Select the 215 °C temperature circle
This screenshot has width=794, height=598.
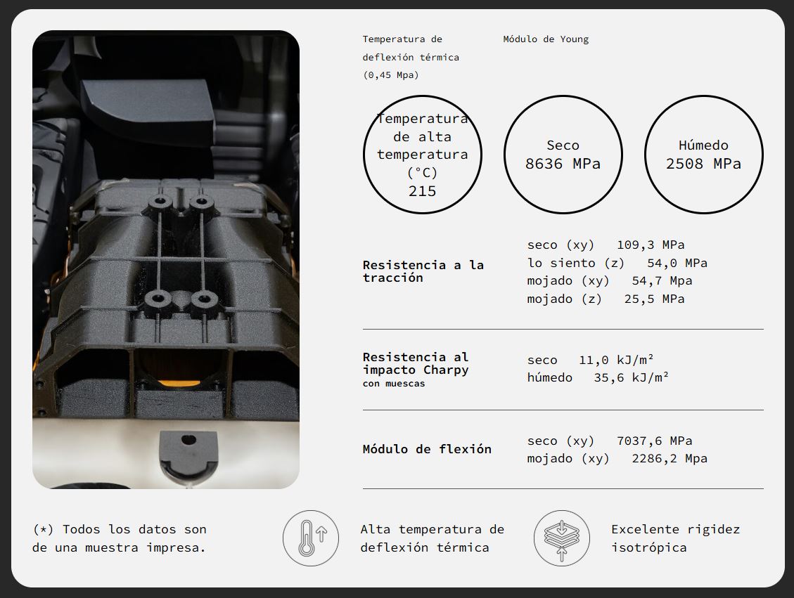coord(422,155)
